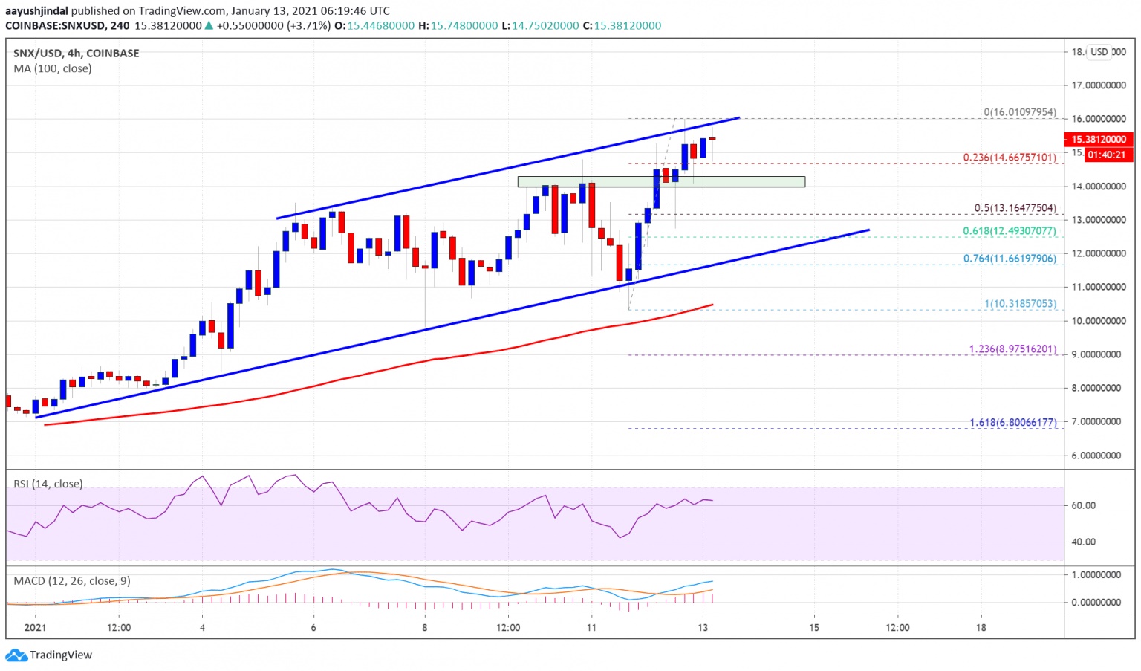
Task: Select the 1.618 Fibonacci extension label
Action: pyautogui.click(x=1012, y=422)
